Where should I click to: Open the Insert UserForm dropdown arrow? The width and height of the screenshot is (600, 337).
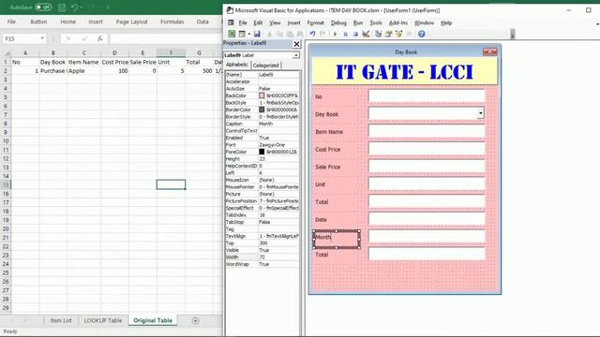click(x=248, y=34)
